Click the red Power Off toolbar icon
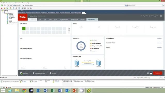The height and width of the screenshot is (93, 165). pyautogui.click(x=2, y=8)
